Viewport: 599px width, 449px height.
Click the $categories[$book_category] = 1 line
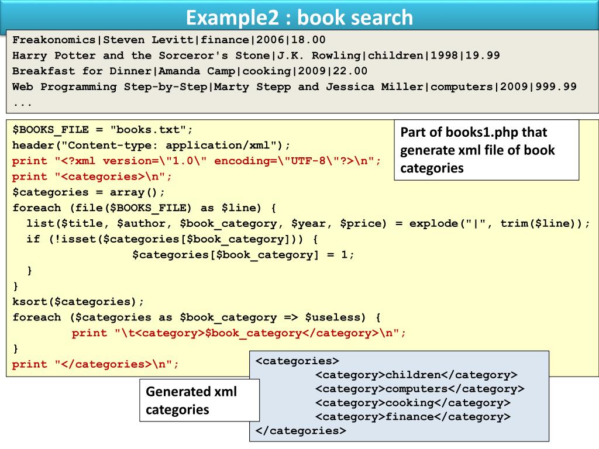click(243, 255)
